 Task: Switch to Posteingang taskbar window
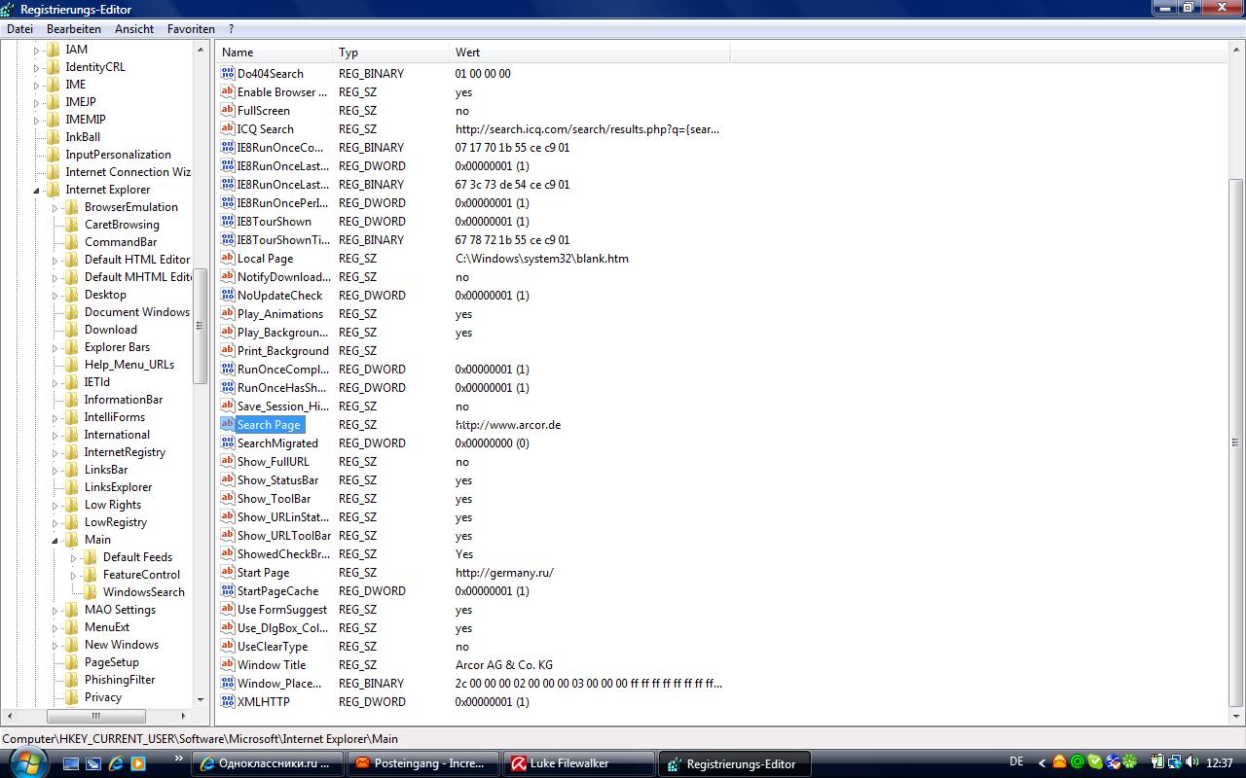(x=423, y=763)
